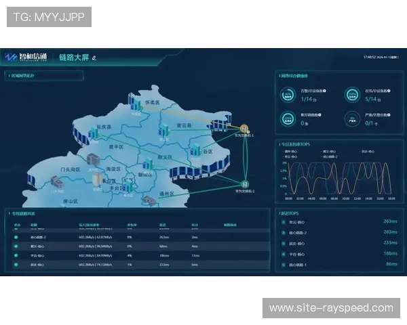Open 核心链路-2 row in link table
Image resolution: width=407 pixels, height=325 pixels.
tap(140, 237)
